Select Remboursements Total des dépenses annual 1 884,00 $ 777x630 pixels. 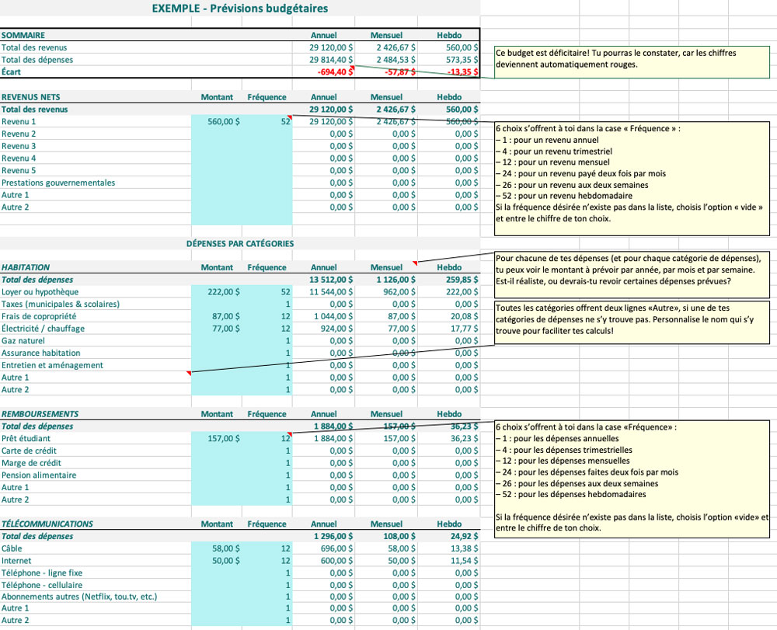[333, 426]
